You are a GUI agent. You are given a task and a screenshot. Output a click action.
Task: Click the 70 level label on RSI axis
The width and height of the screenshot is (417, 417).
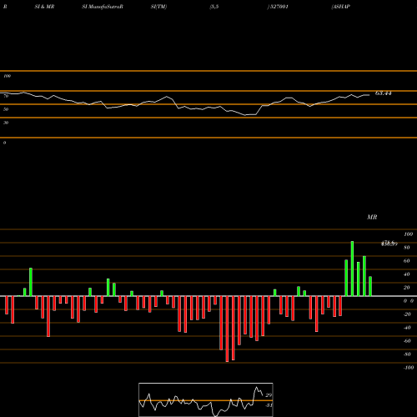(x=6, y=96)
